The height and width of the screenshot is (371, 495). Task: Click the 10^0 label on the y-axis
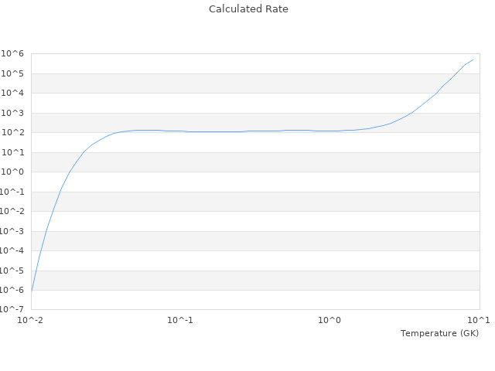pos(13,172)
